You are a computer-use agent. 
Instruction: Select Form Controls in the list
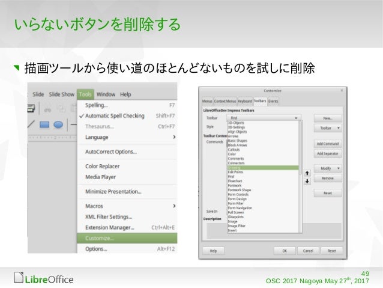263,195
